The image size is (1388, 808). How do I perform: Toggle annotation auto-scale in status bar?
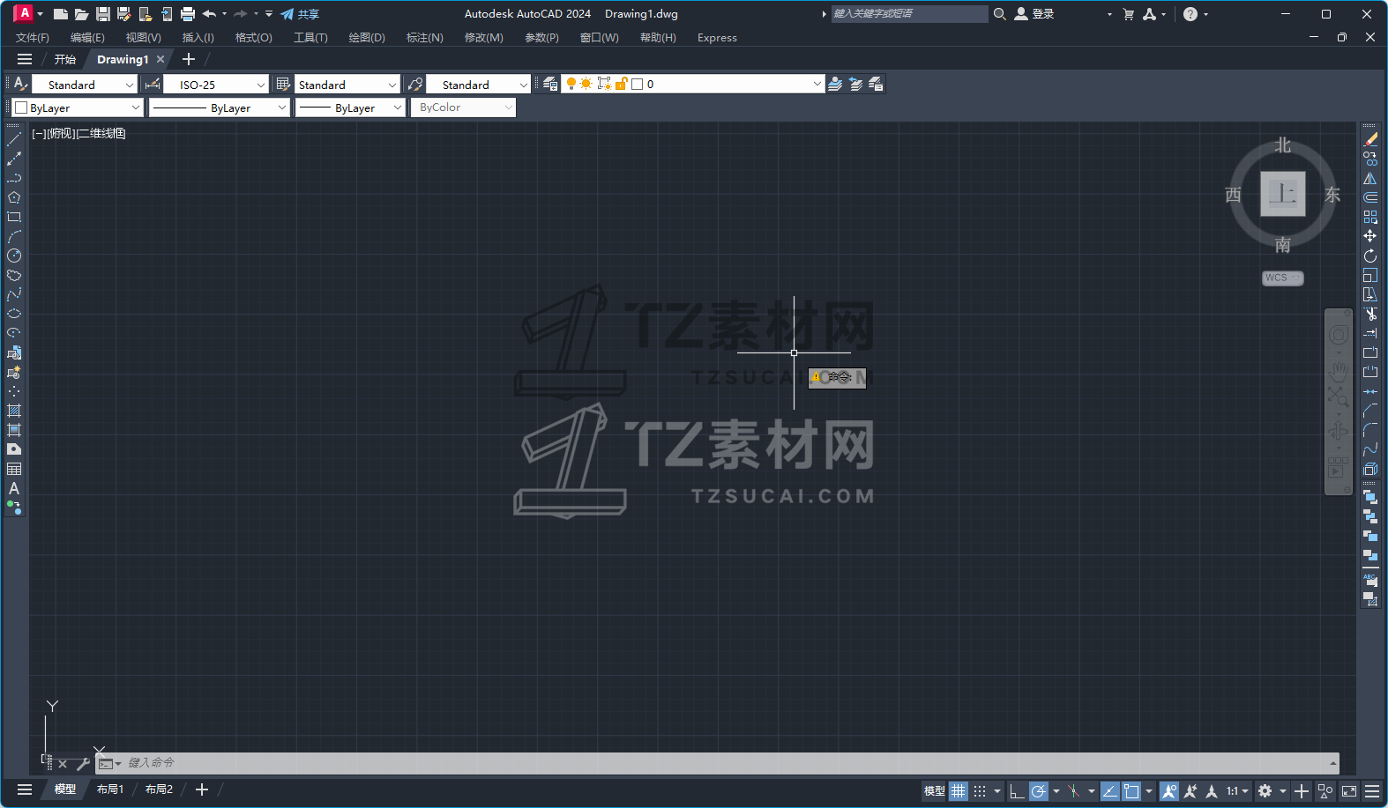tap(1190, 791)
